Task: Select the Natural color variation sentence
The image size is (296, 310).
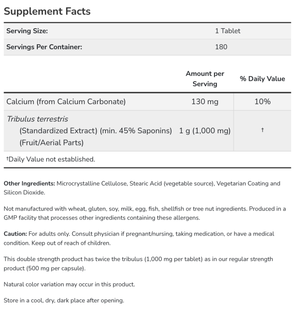Action: click(x=69, y=284)
